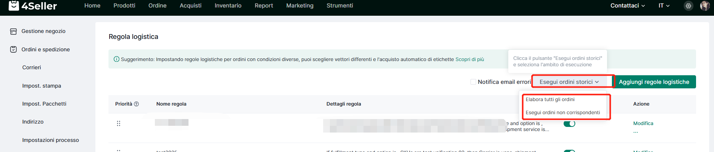The width and height of the screenshot is (714, 152).
Task: Open the more actions dots under Modifica
Action: (635, 132)
